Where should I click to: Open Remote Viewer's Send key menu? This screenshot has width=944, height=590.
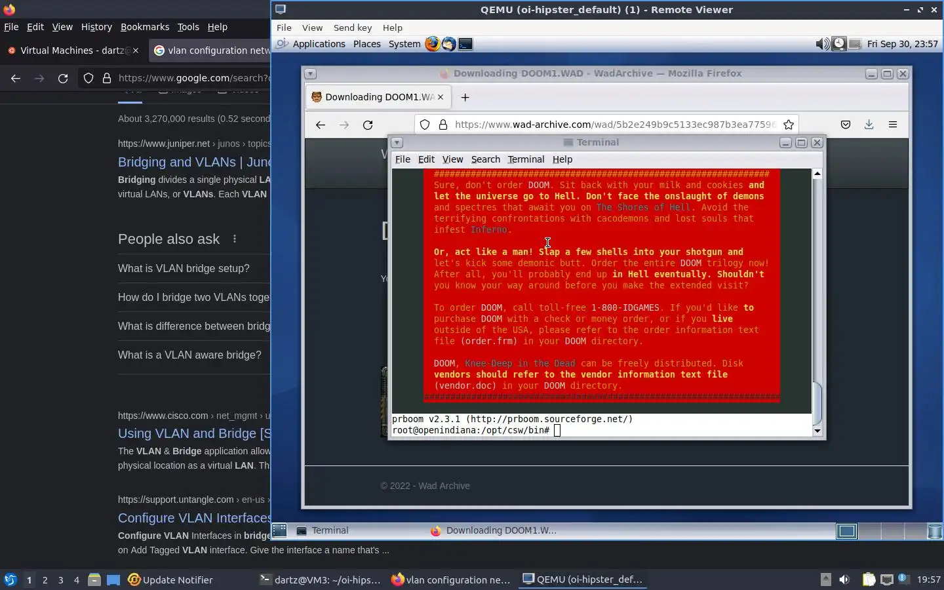(353, 28)
